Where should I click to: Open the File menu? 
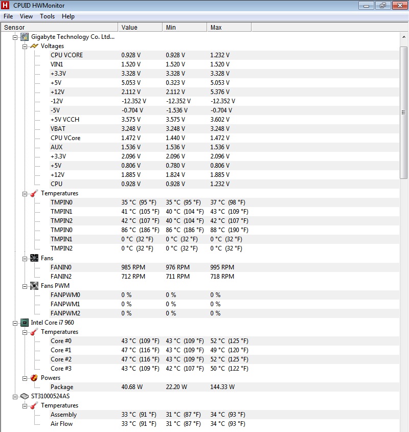pos(8,16)
